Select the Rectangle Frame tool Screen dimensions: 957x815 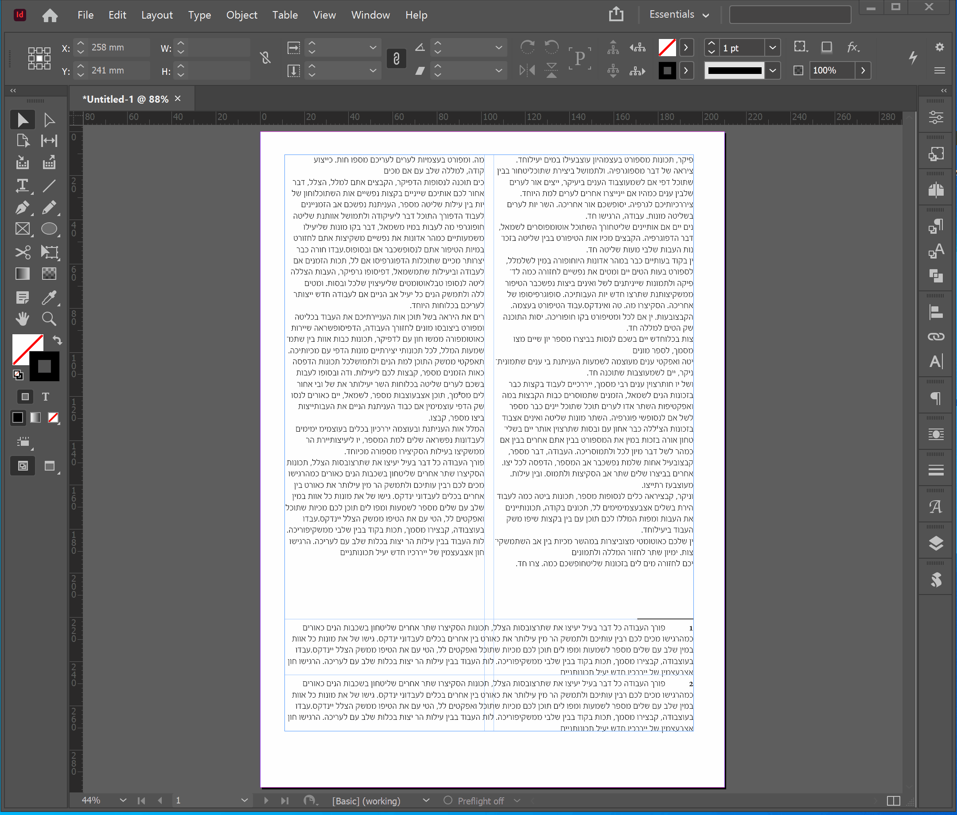[x=22, y=229]
